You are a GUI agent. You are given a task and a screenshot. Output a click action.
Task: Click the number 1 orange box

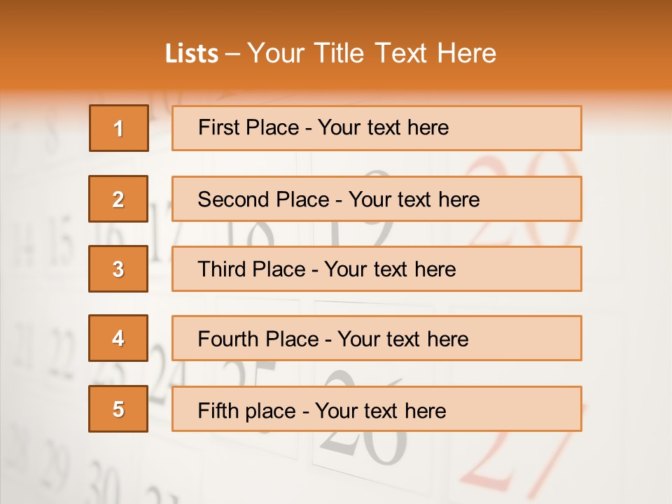pos(118,128)
